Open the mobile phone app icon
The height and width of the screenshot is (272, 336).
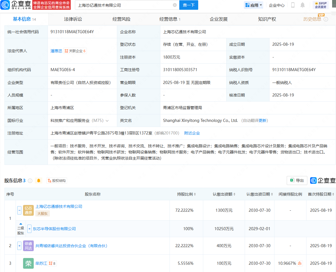click(x=293, y=5)
